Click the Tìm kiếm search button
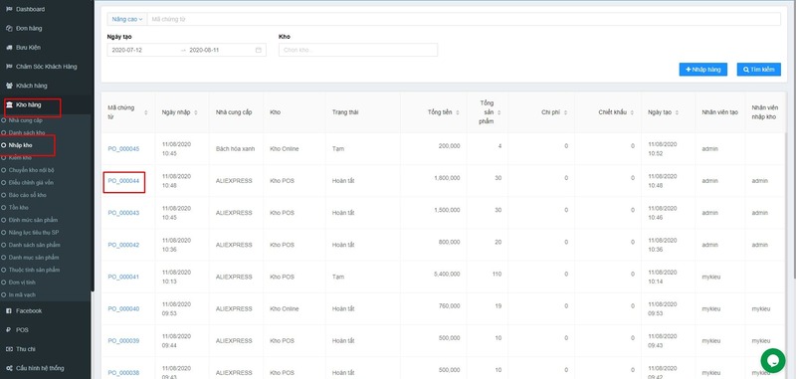The width and height of the screenshot is (796, 379). pos(759,70)
